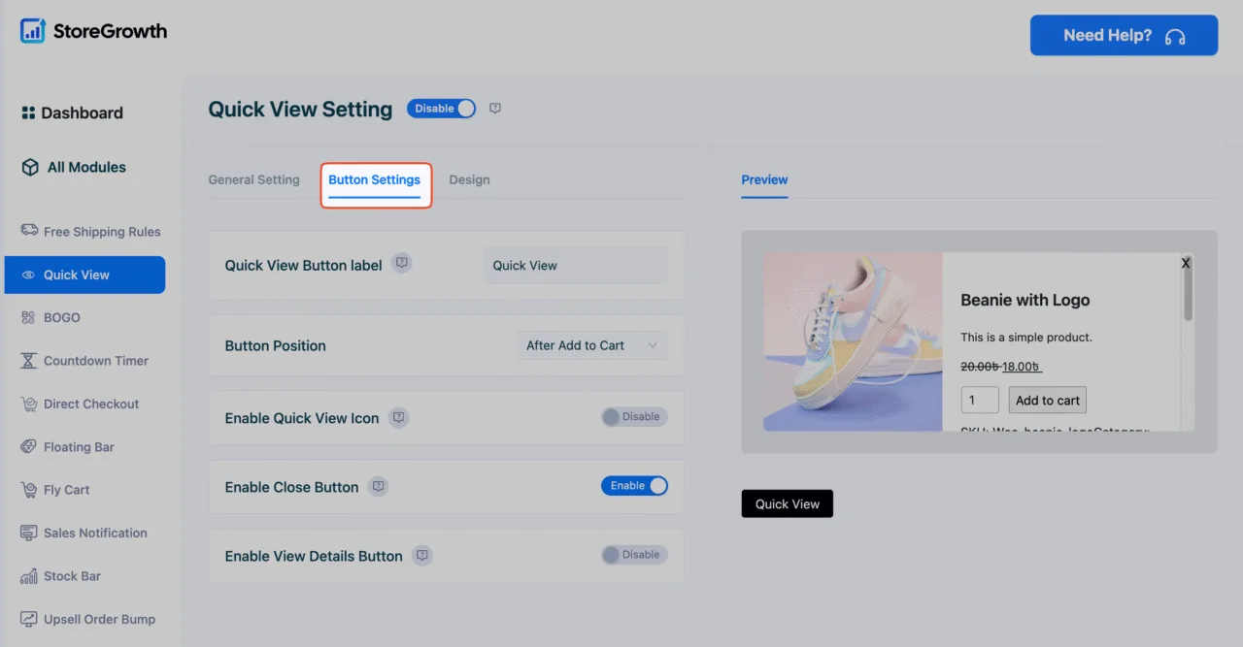Open the Design tab
This screenshot has height=647, width=1243.
pos(469,179)
